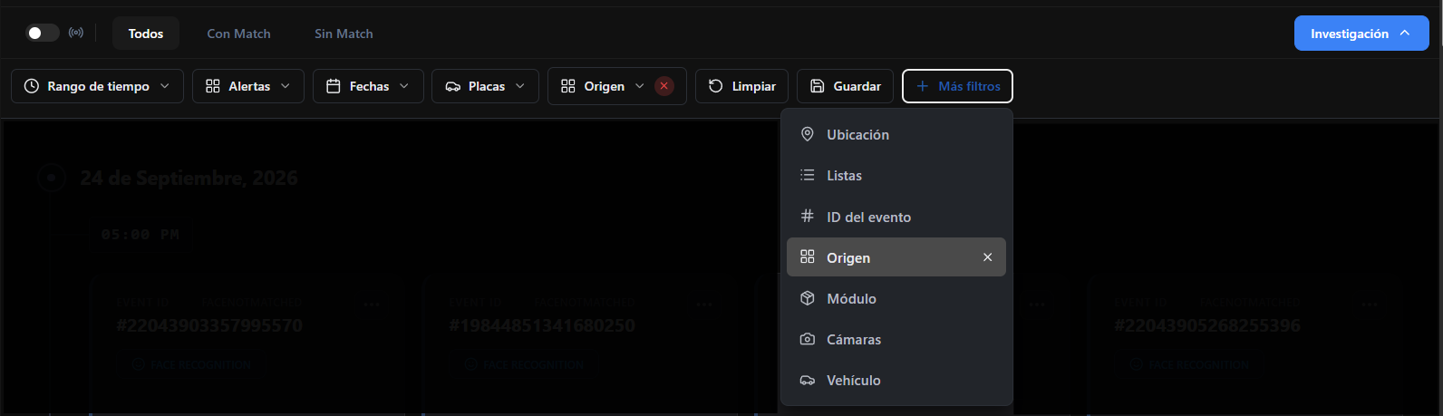The height and width of the screenshot is (416, 1443).
Task: Remove Origen filter with red X
Action: [x=664, y=86]
